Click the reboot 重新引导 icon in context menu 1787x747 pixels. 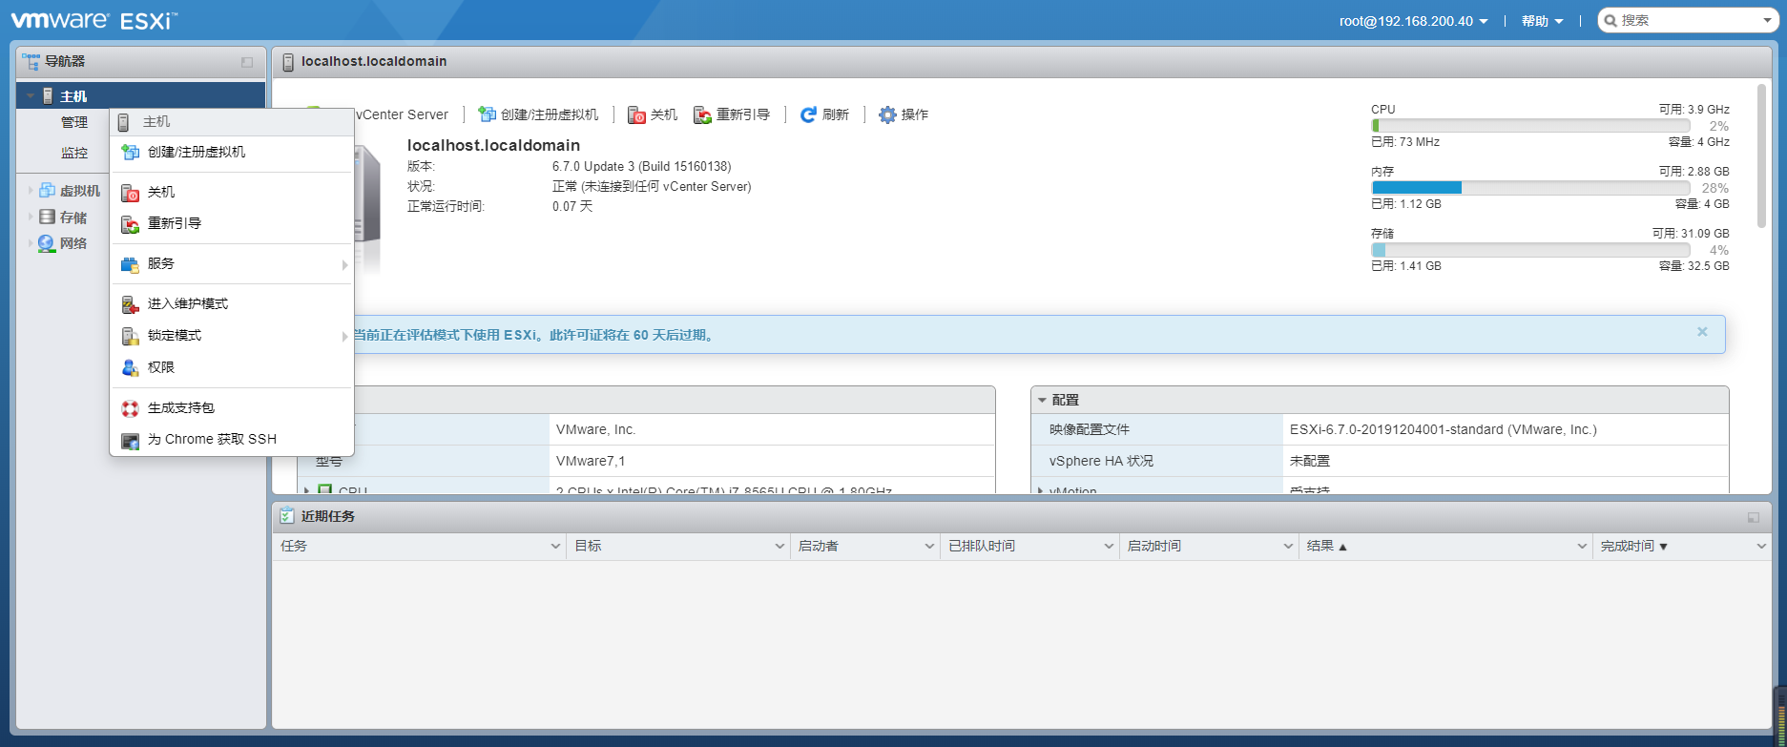(130, 224)
